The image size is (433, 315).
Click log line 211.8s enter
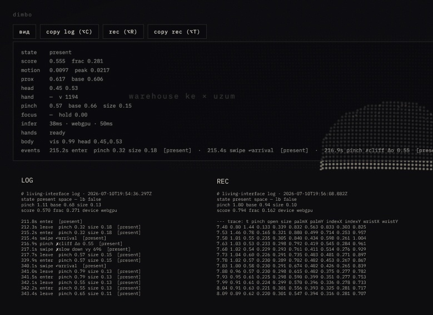(x=52, y=222)
